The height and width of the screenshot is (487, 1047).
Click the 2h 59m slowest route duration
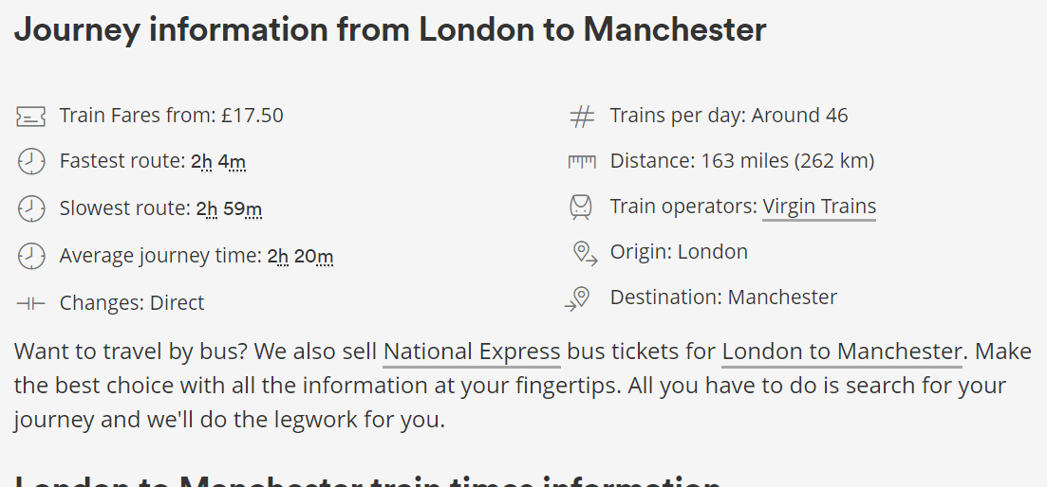pyautogui.click(x=229, y=208)
